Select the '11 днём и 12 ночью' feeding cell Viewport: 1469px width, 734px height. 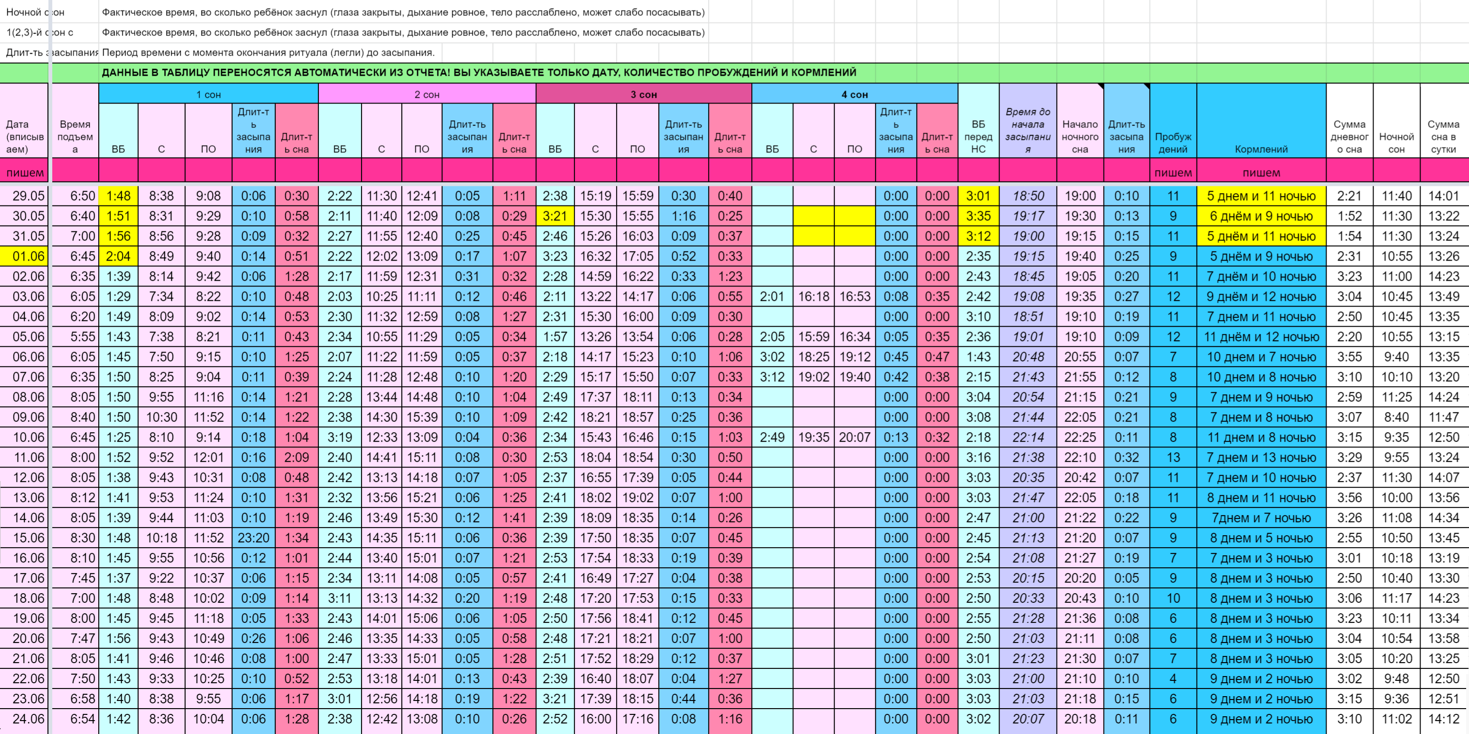[1261, 337]
